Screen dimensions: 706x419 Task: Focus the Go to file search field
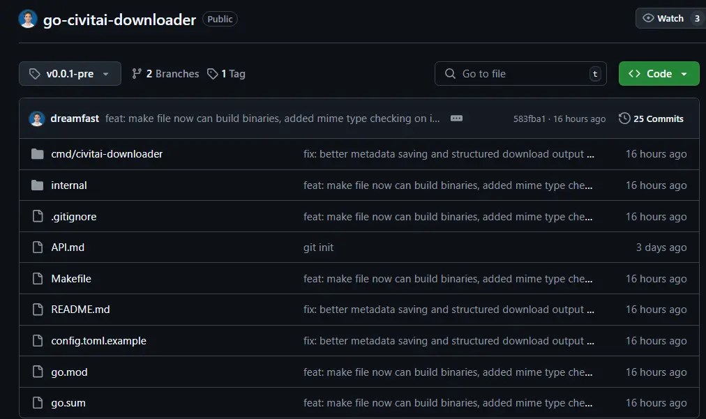pyautogui.click(x=520, y=74)
